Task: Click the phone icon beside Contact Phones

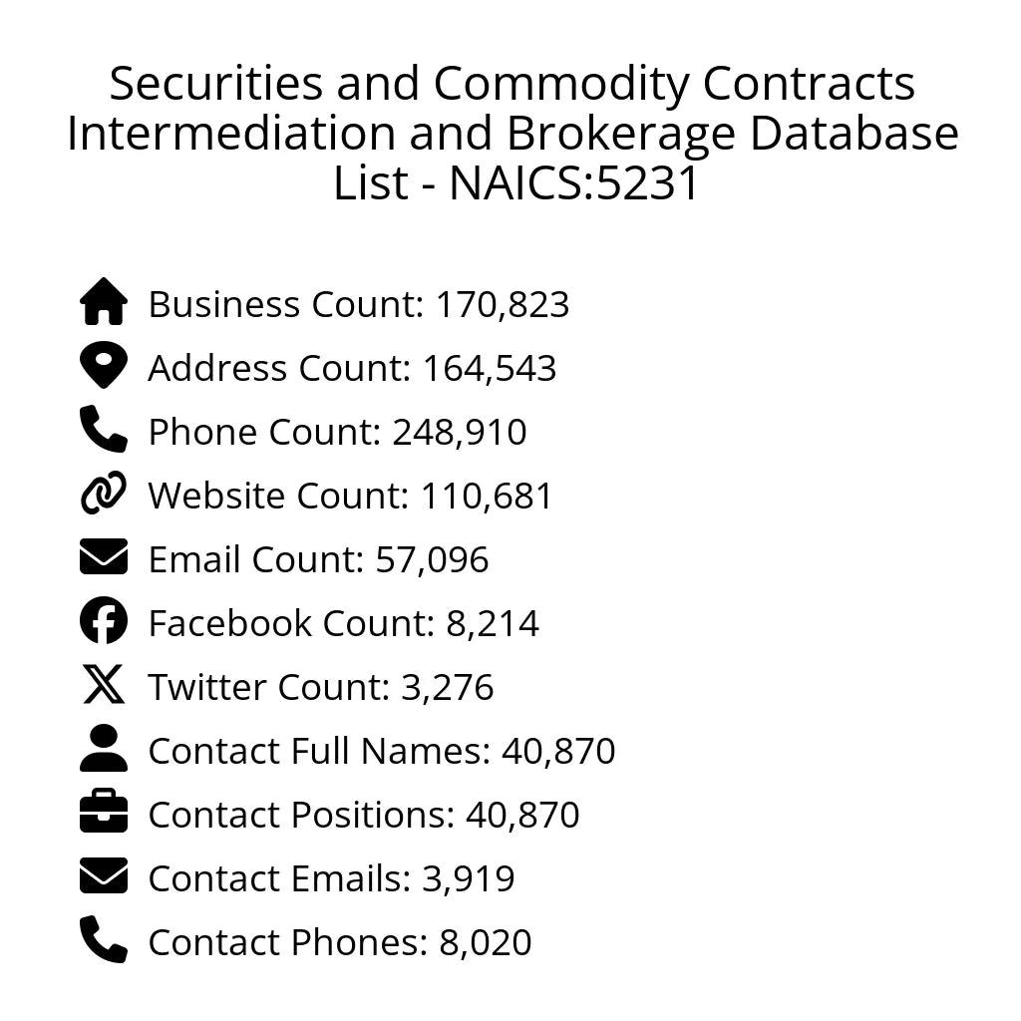Action: 104,940
